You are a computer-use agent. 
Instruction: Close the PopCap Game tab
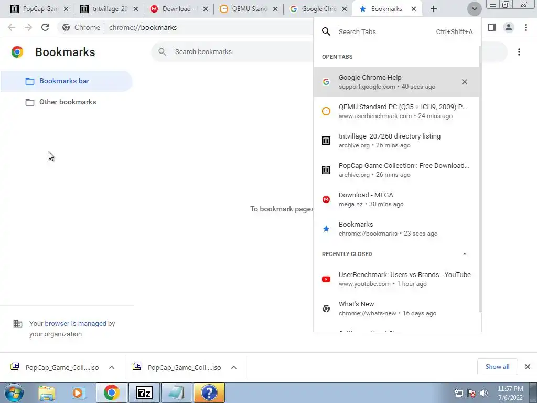click(66, 9)
